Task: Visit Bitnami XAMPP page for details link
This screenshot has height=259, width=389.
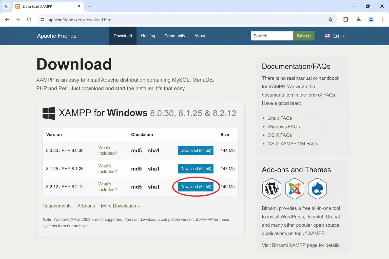Action: (301, 245)
